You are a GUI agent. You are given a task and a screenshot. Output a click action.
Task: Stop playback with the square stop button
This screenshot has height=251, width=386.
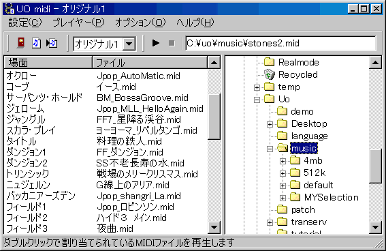(x=172, y=43)
